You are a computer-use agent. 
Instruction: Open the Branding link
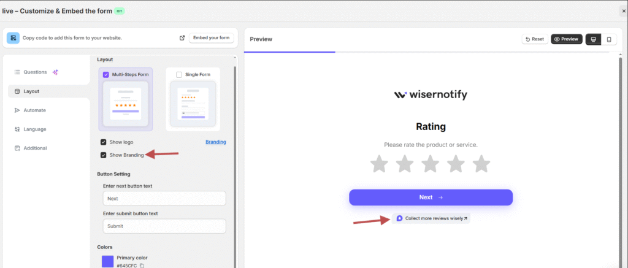click(x=215, y=142)
